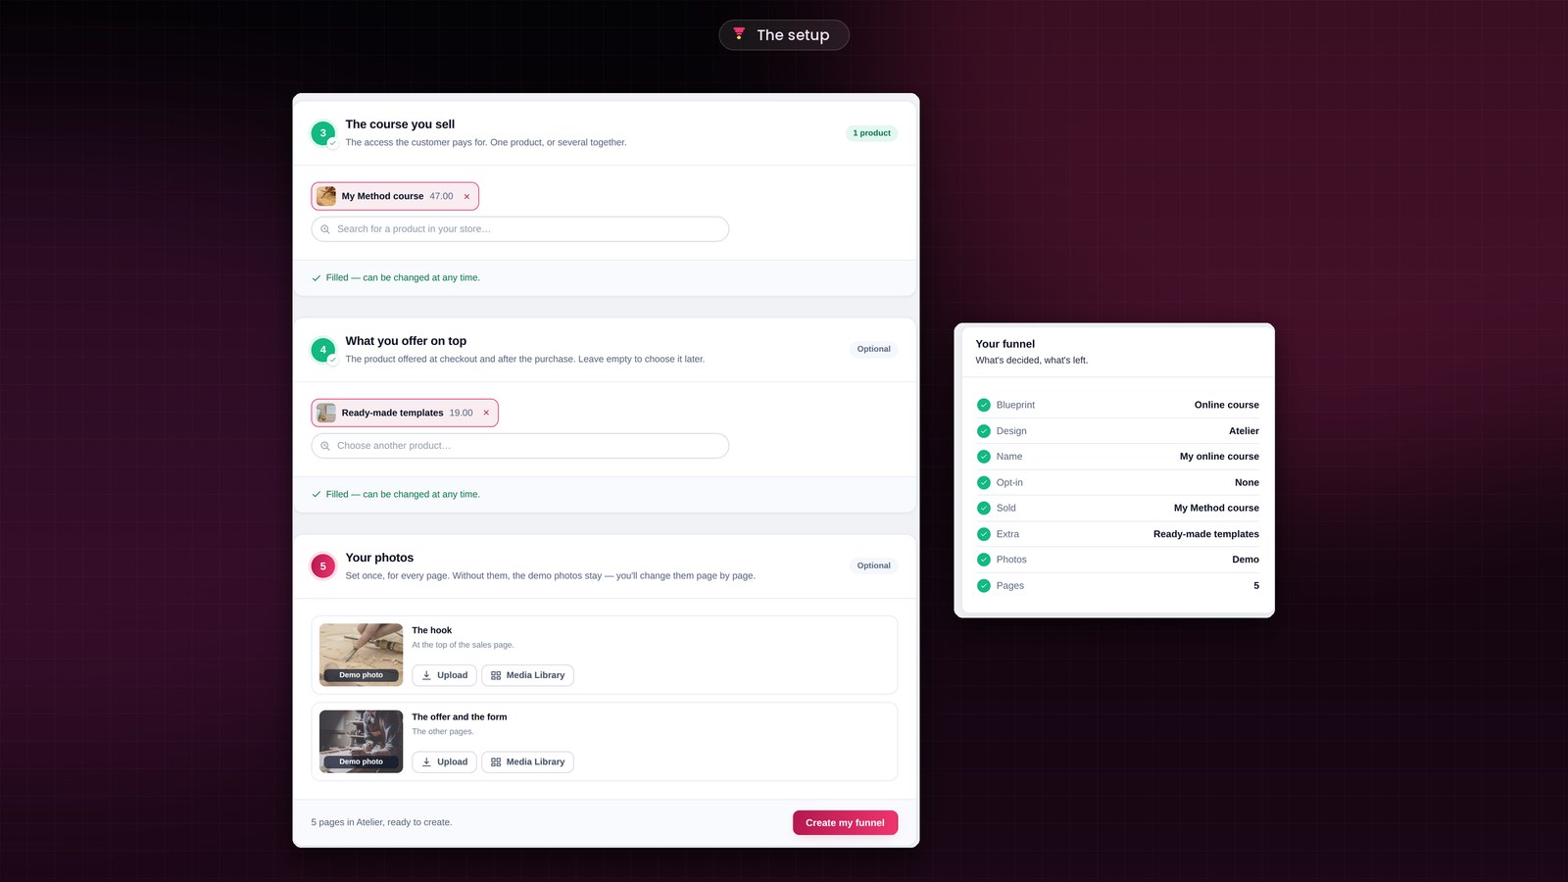Click the Name check icon in Your funnel

pos(984,457)
